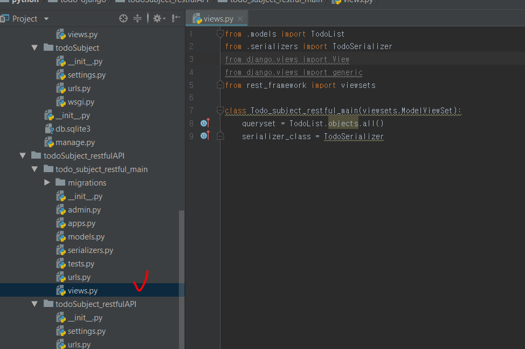This screenshot has height=349, width=525.
Task: Click the override gutter icon on line 8
Action: point(205,123)
